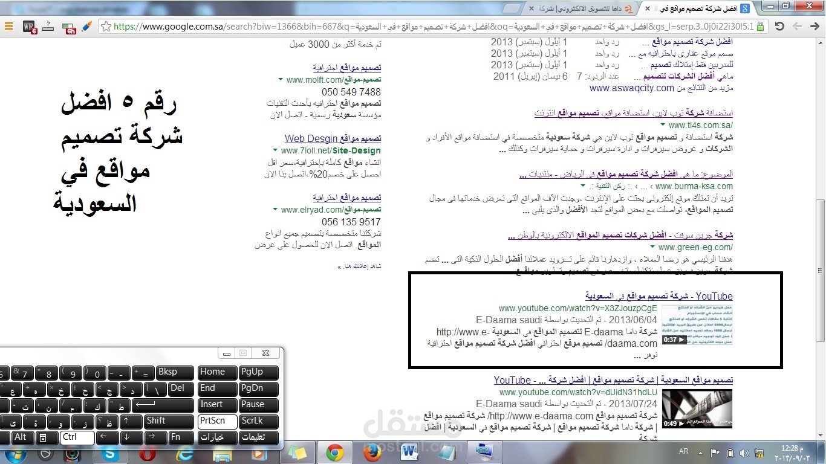Click the Chrome address bar URL

click(434, 27)
